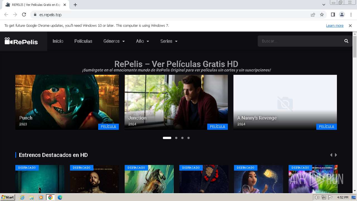Expand the Año dropdown
The image size is (357, 201).
143,41
